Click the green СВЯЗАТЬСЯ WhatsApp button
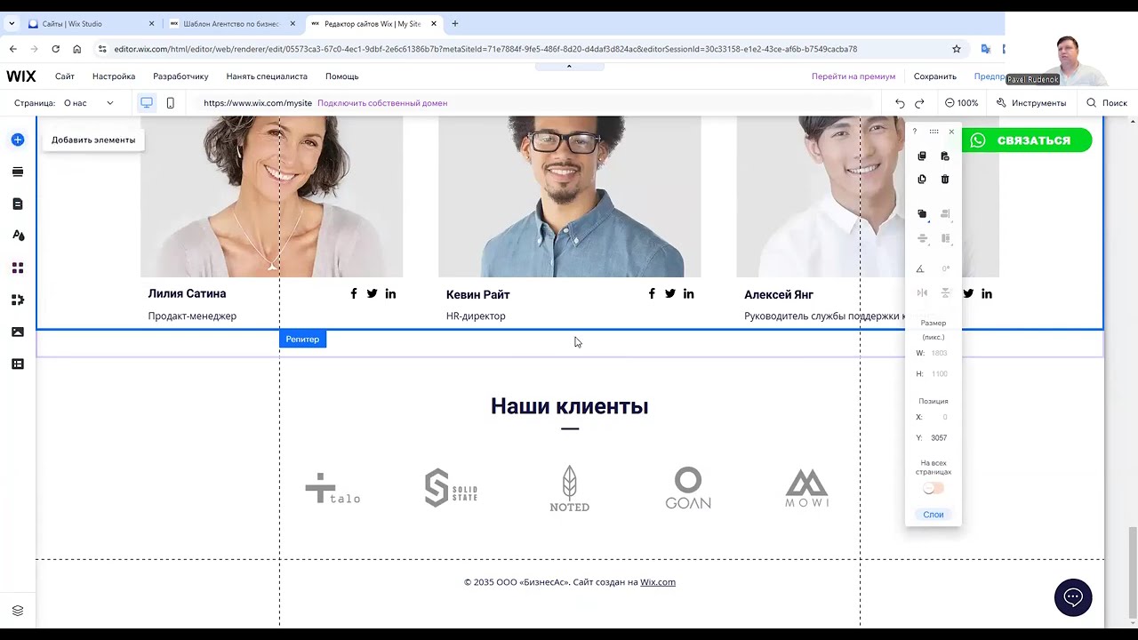The width and height of the screenshot is (1138, 640). click(x=1027, y=140)
